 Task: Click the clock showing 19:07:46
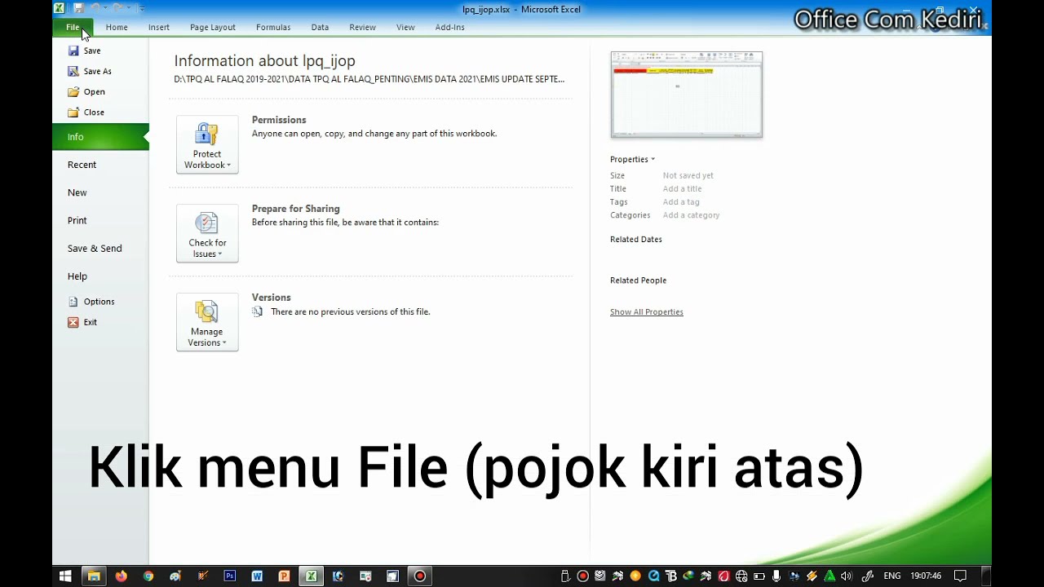click(926, 576)
